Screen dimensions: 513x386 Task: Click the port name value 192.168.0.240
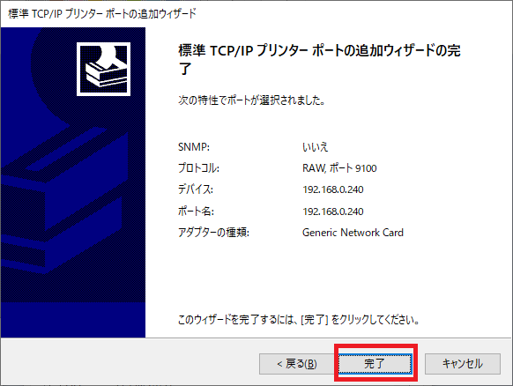coord(332,212)
